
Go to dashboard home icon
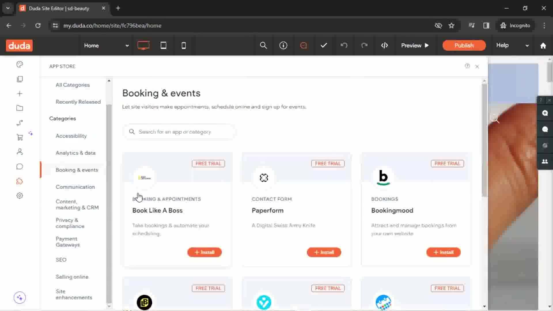[543, 45]
